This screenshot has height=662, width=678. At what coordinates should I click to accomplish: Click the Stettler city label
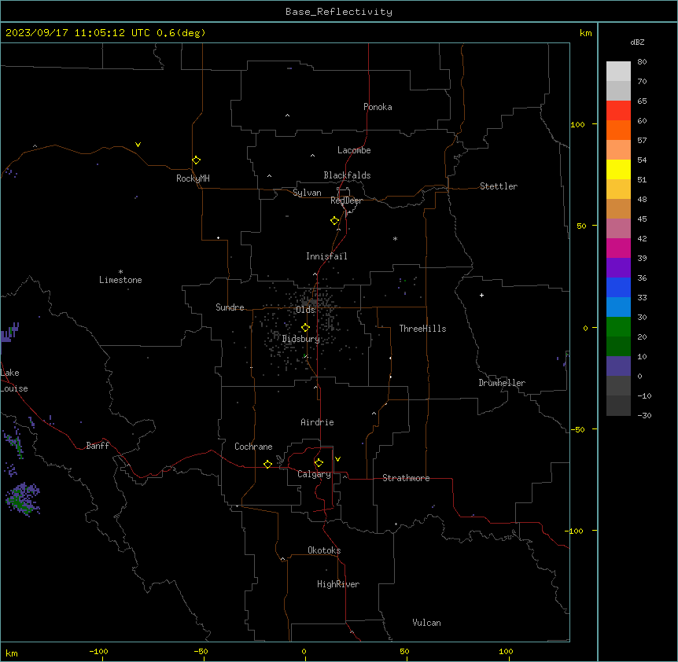[x=498, y=186]
